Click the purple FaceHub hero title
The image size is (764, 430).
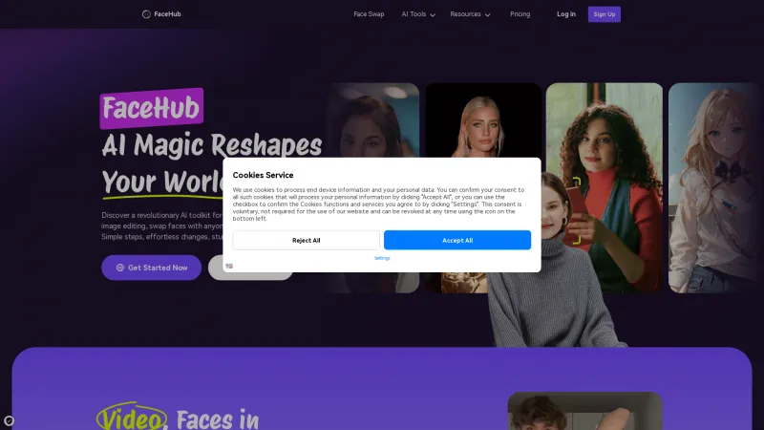pos(152,108)
